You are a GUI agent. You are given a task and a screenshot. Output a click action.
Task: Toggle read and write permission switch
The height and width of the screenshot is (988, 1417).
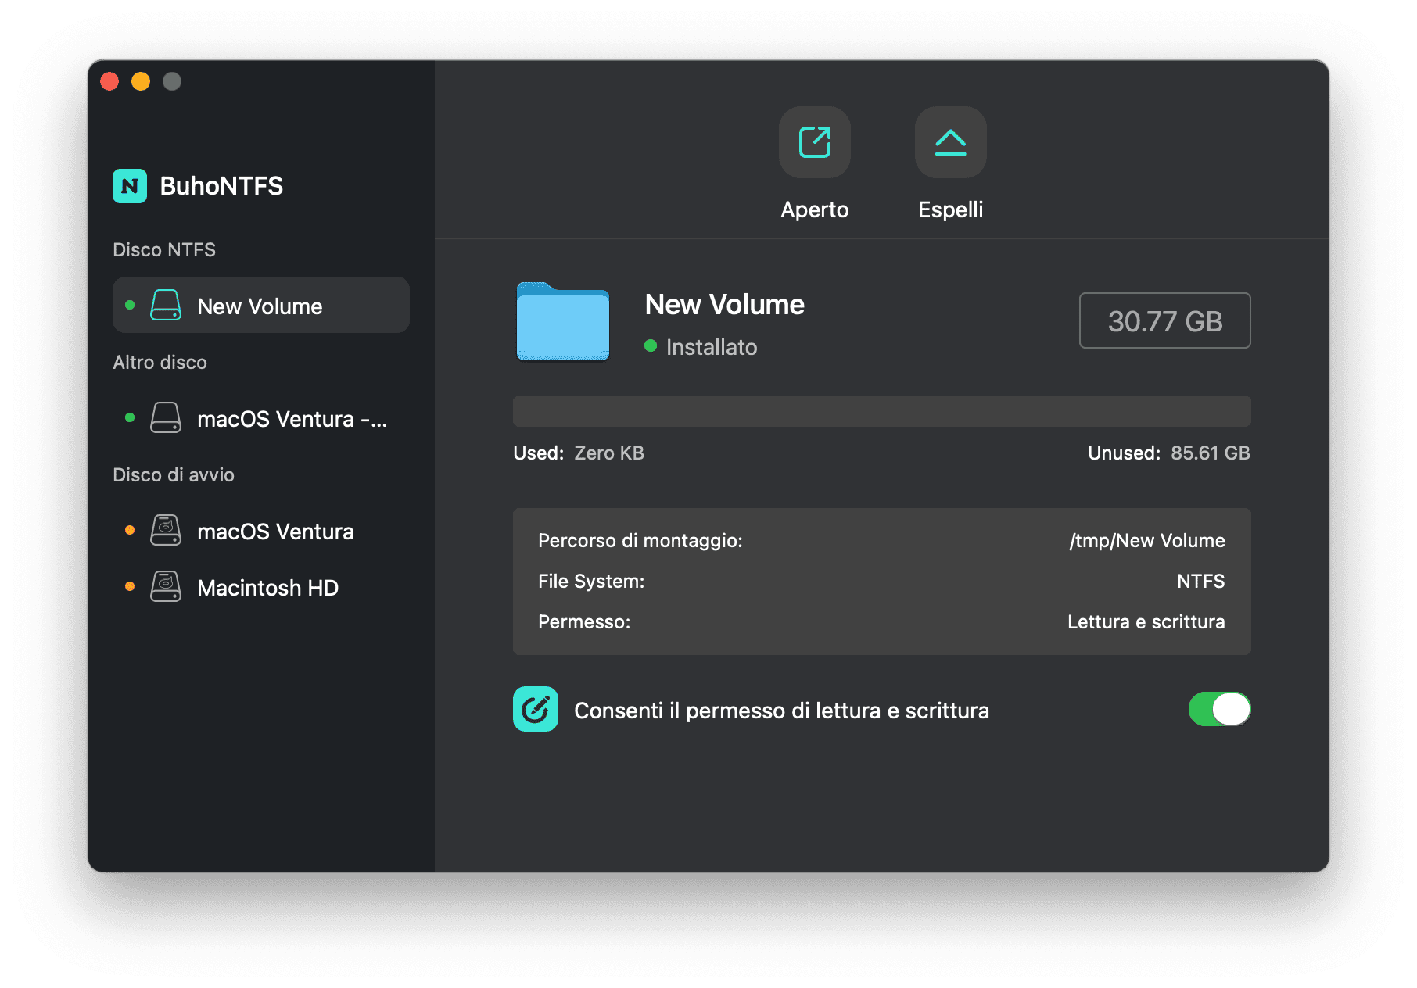point(1219,709)
